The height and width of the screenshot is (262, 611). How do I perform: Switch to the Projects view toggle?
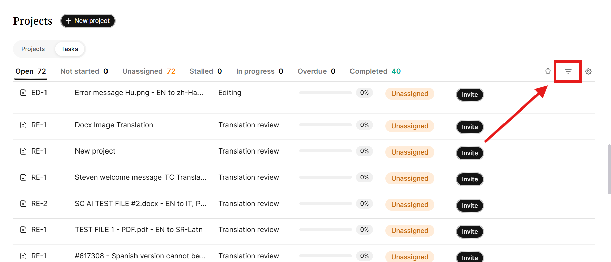point(33,49)
